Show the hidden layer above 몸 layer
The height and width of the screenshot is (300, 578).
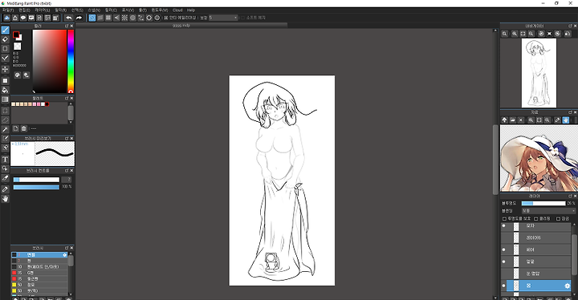(504, 274)
